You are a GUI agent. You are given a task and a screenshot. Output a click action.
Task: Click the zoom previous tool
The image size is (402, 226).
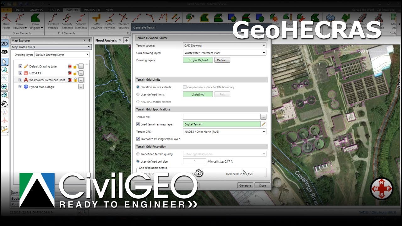tap(4, 87)
